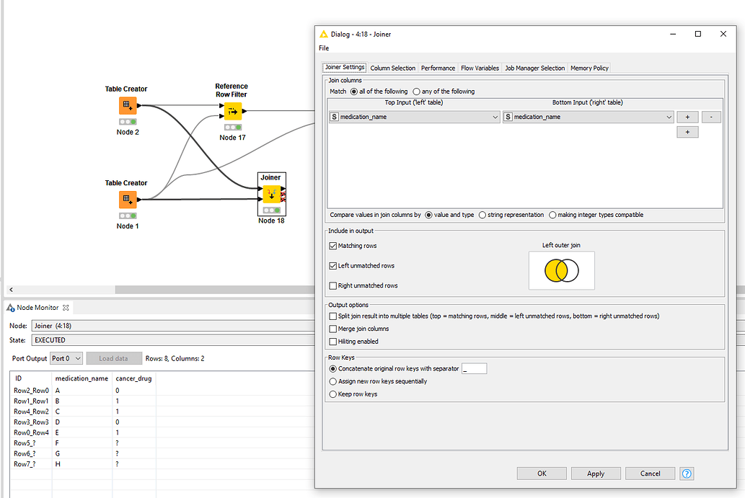Close the Node Monitor view tab icon

click(66, 308)
